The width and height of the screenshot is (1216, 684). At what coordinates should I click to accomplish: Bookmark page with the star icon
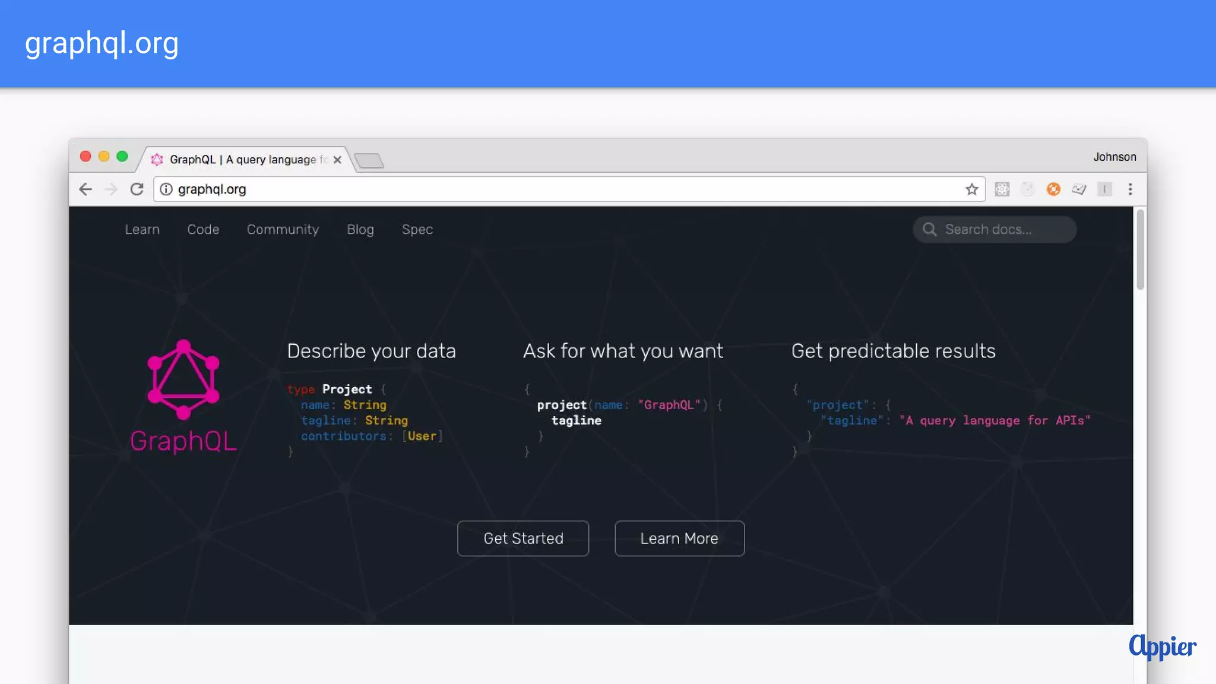[971, 189]
